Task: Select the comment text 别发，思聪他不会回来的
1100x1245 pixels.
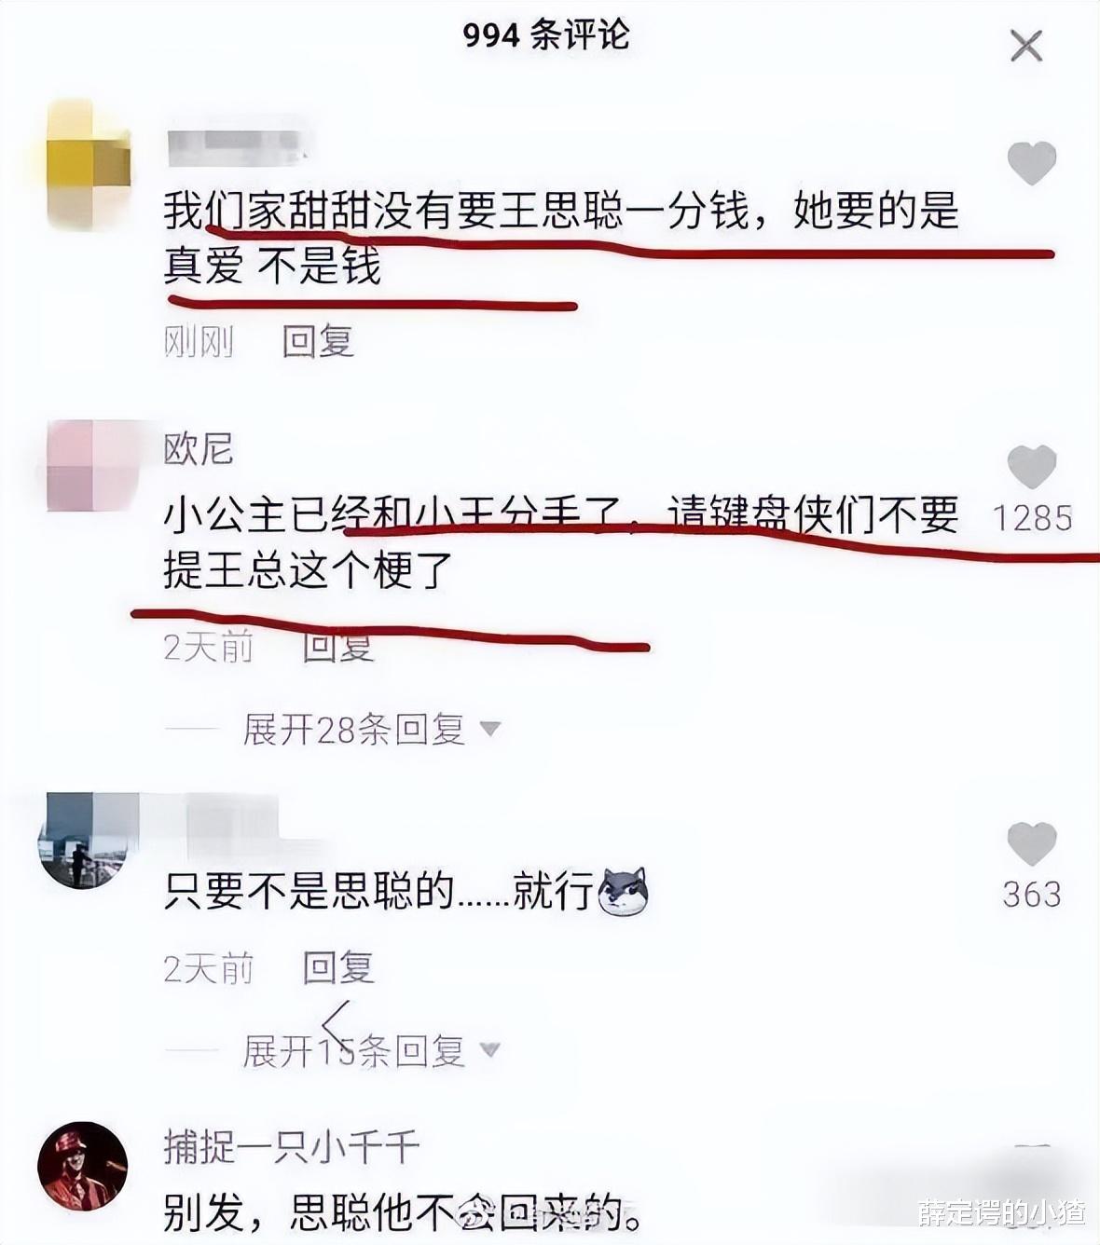Action: click(403, 1212)
